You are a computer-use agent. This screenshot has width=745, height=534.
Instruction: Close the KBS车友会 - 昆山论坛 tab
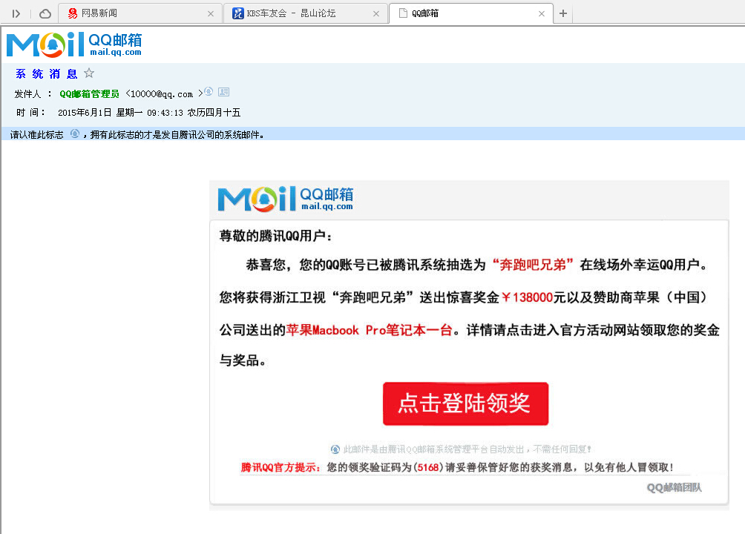pyautogui.click(x=376, y=14)
